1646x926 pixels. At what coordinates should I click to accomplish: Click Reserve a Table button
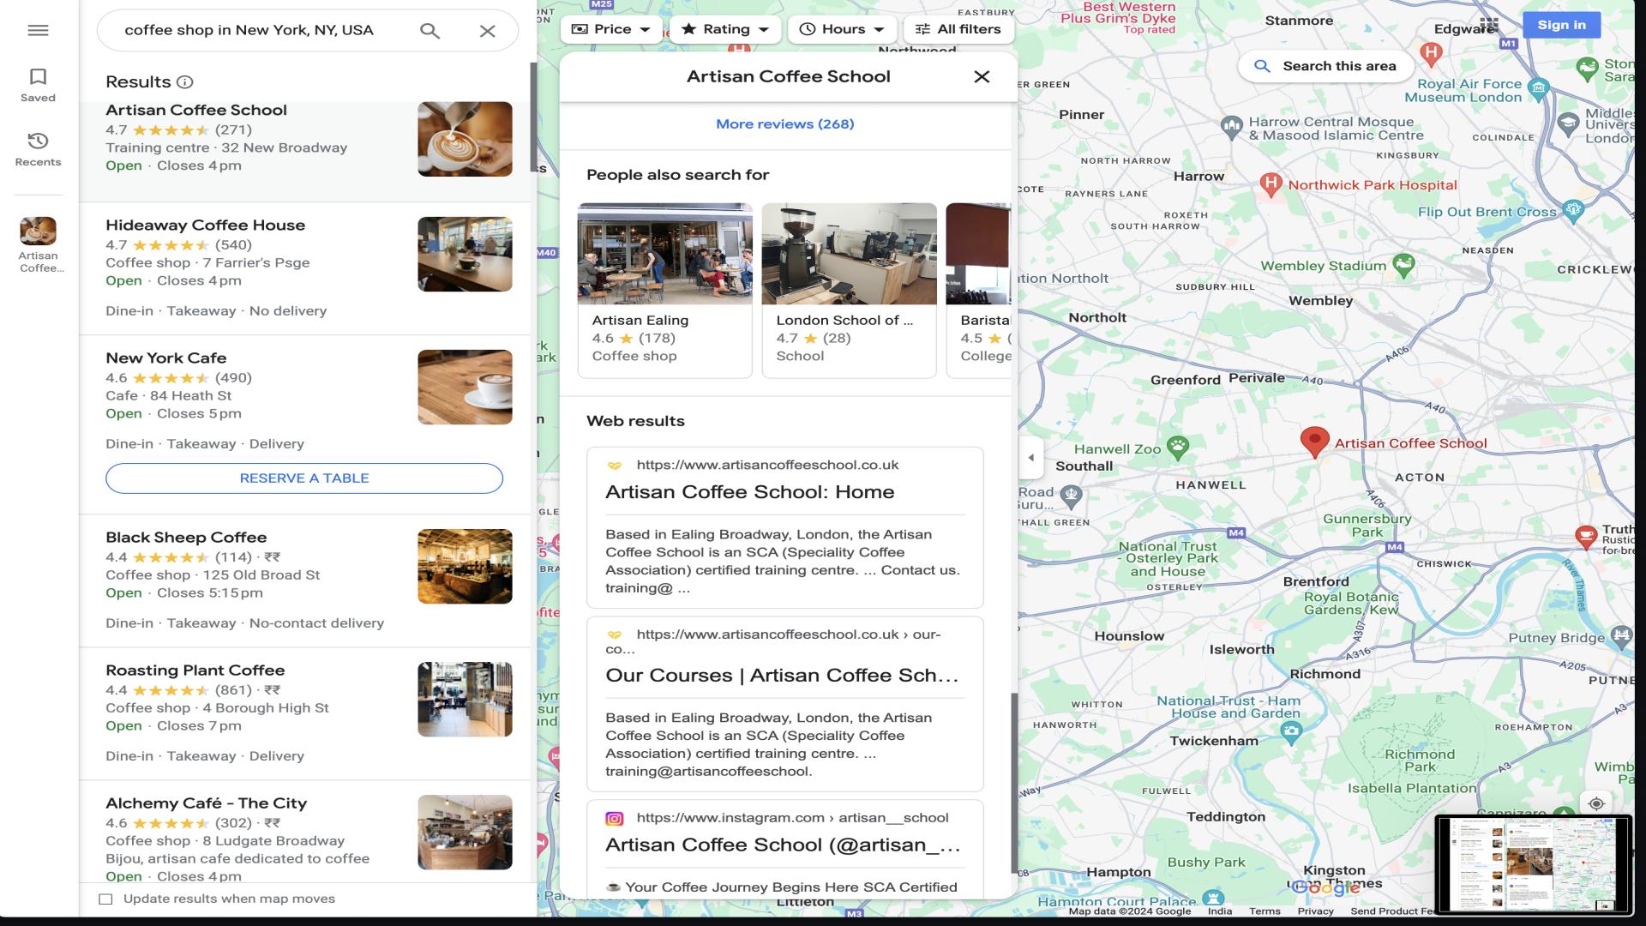pos(304,477)
